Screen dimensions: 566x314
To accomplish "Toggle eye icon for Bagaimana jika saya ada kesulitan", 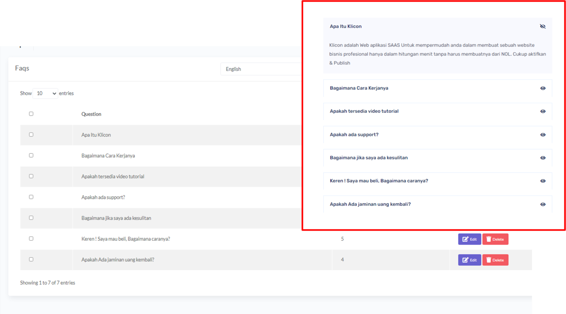I will tap(543, 158).
